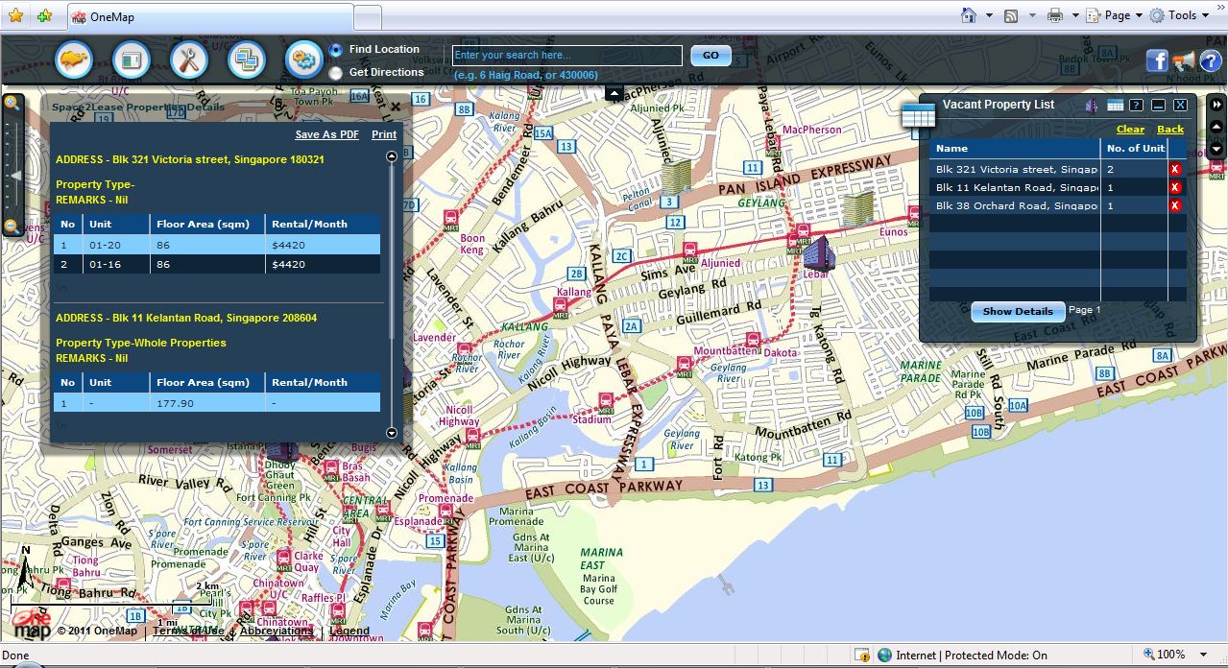Remove Blk 11 Kelantan Road from list
1228x668 pixels.
pos(1175,187)
